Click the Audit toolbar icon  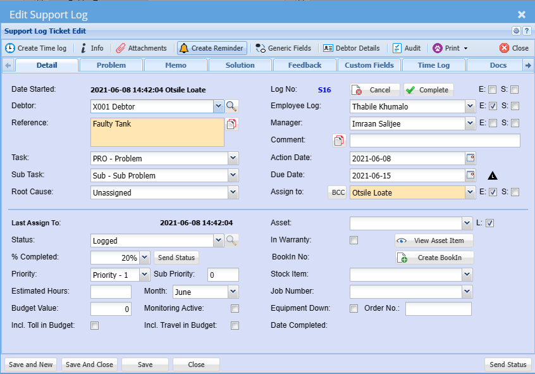click(x=397, y=48)
